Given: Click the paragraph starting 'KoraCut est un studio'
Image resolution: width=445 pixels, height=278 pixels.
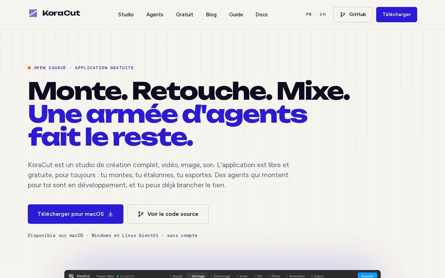Looking at the screenshot, I should (x=159, y=175).
